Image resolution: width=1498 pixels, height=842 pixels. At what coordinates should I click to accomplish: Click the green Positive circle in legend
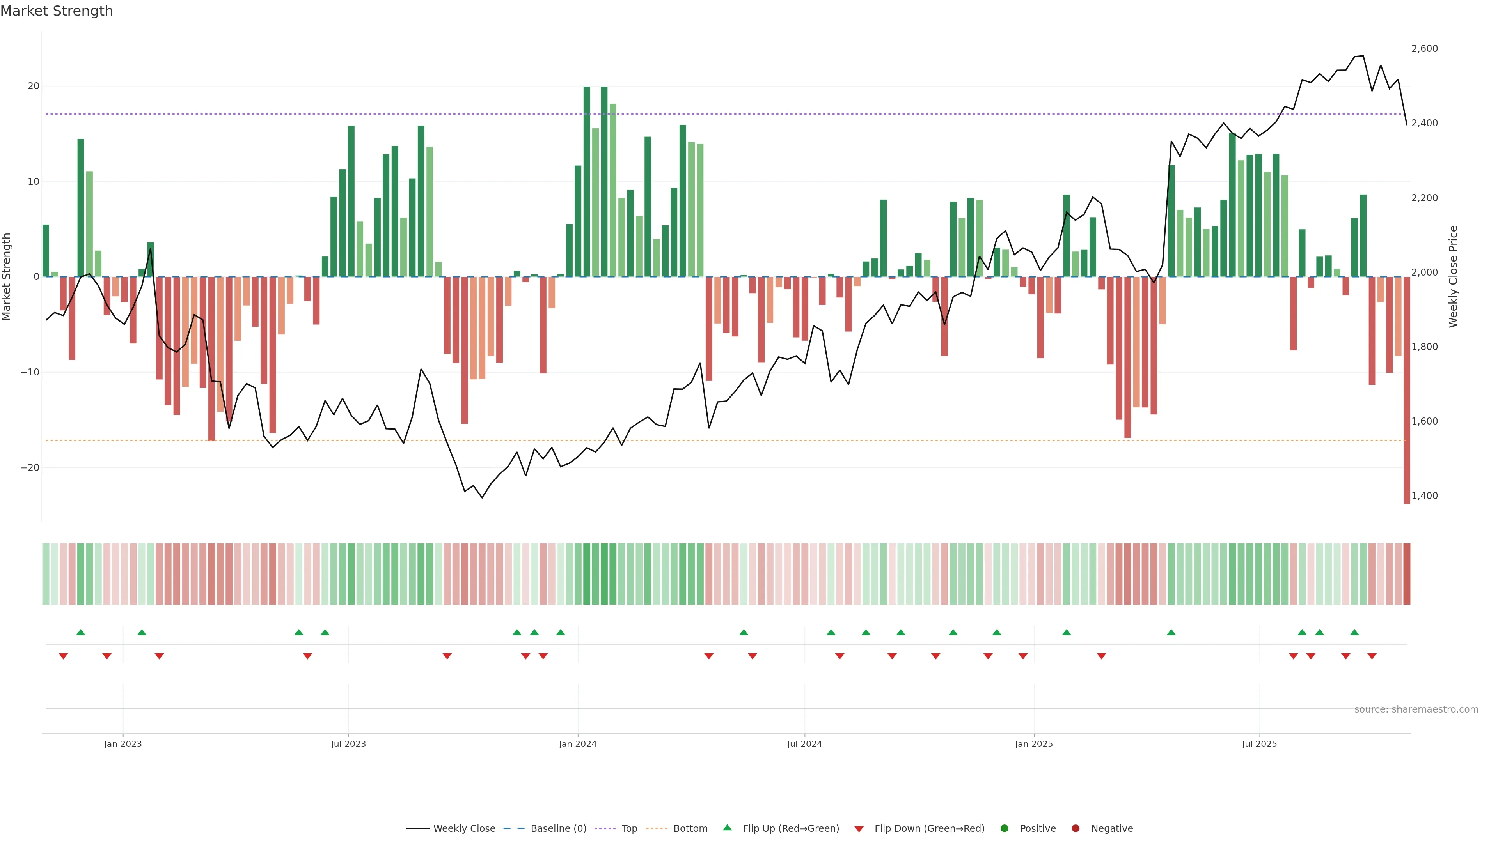1004,829
